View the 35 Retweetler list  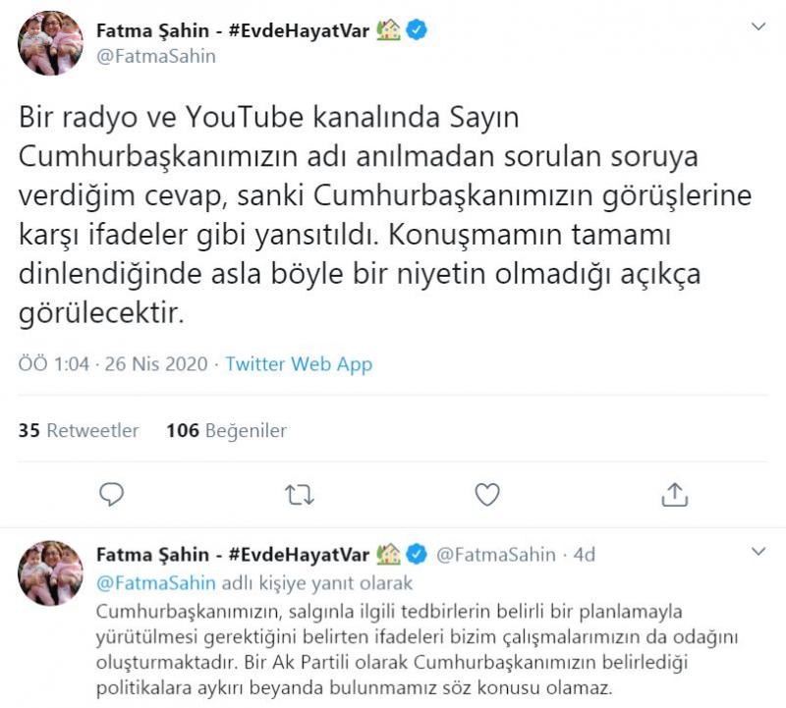click(x=79, y=430)
